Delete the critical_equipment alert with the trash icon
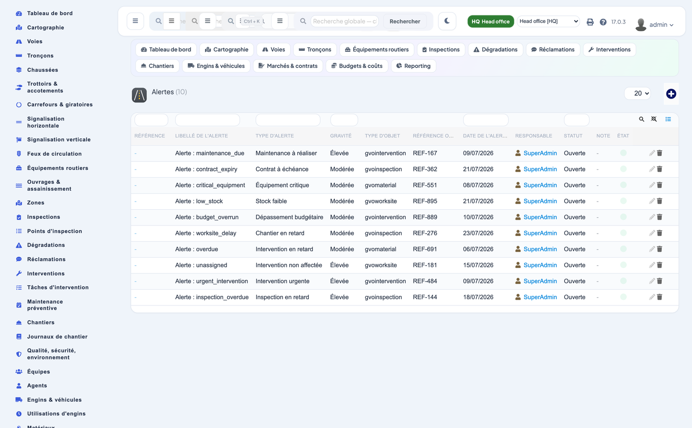 pyautogui.click(x=659, y=185)
